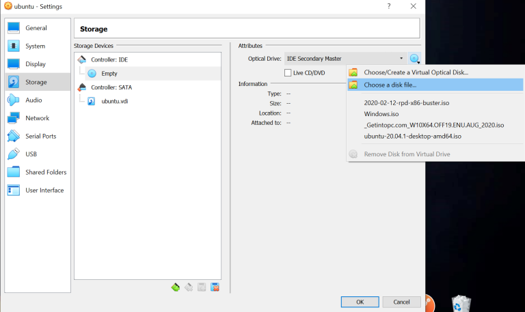Click the remove attachment icon
The image size is (525, 312).
(215, 287)
